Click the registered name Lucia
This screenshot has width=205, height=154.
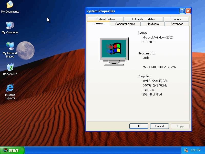[x=146, y=58]
